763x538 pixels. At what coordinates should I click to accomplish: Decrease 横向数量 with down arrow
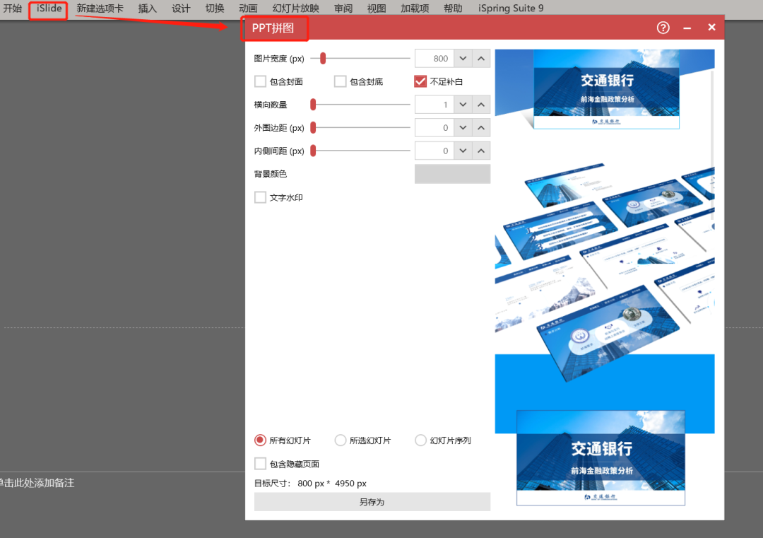pyautogui.click(x=463, y=105)
